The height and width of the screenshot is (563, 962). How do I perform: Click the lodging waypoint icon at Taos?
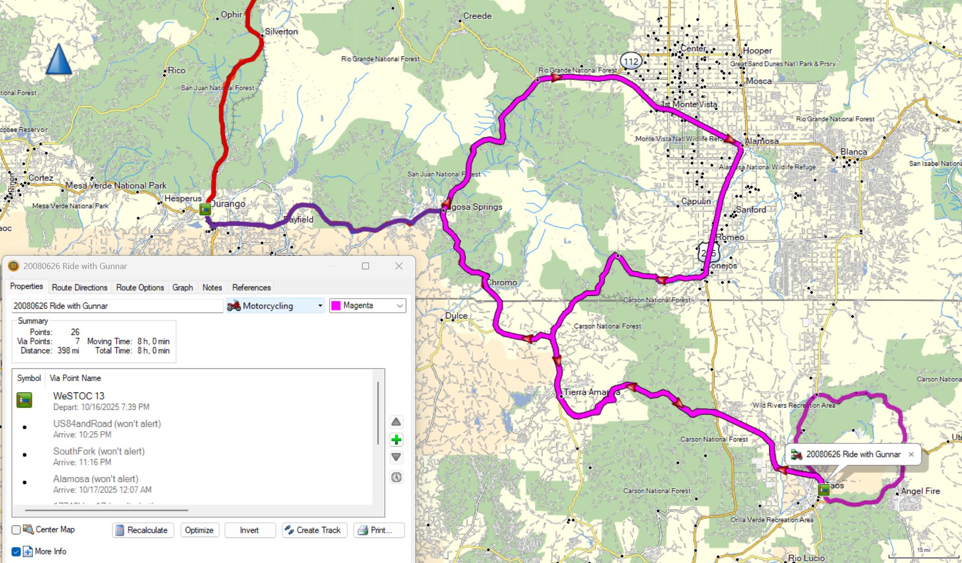pos(823,490)
